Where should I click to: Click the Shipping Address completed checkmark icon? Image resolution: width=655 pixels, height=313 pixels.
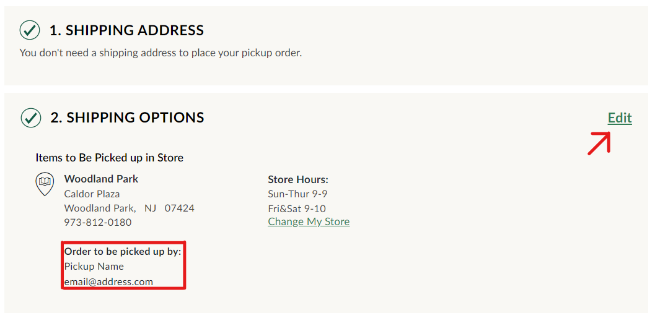(x=30, y=30)
